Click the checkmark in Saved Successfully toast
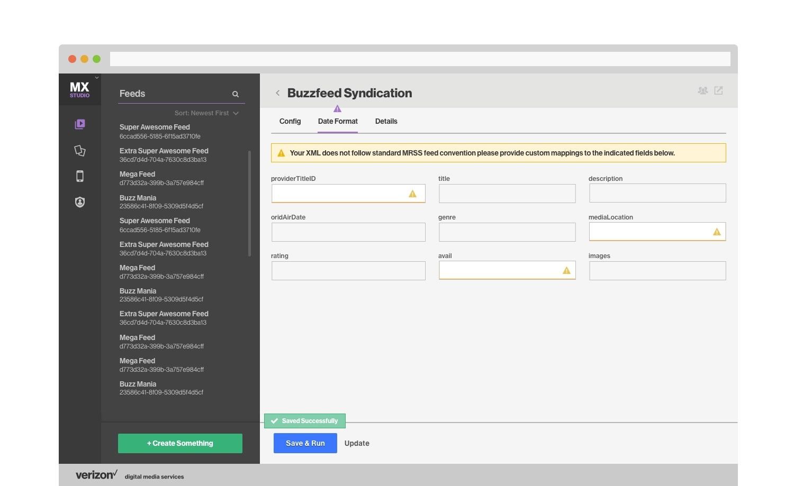 274,421
